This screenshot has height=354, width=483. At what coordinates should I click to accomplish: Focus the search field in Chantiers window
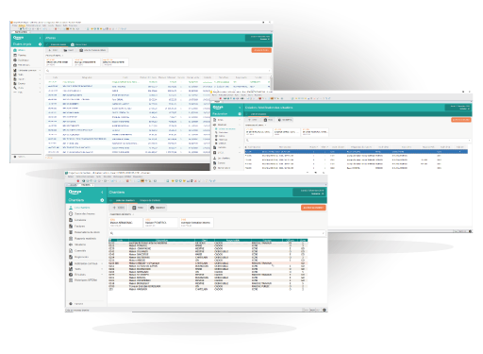point(217,233)
